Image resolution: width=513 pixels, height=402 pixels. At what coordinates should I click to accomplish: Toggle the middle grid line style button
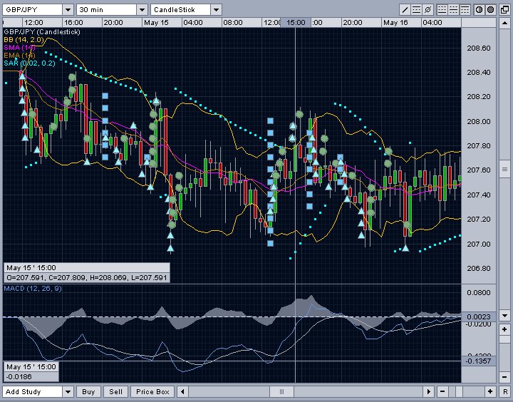(x=453, y=10)
